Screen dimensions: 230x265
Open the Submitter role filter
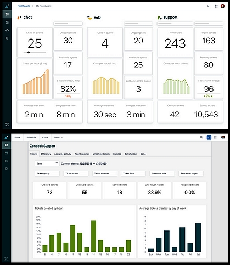click(162, 173)
